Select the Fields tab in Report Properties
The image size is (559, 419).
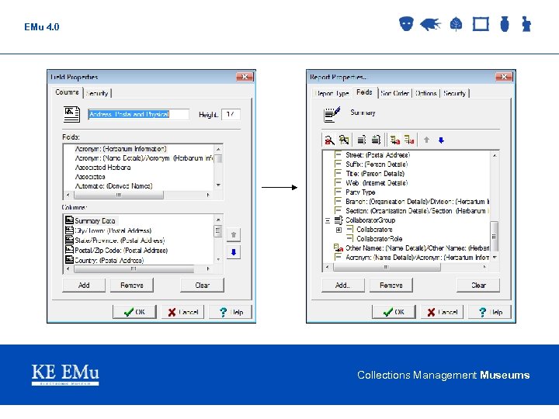pyautogui.click(x=364, y=92)
